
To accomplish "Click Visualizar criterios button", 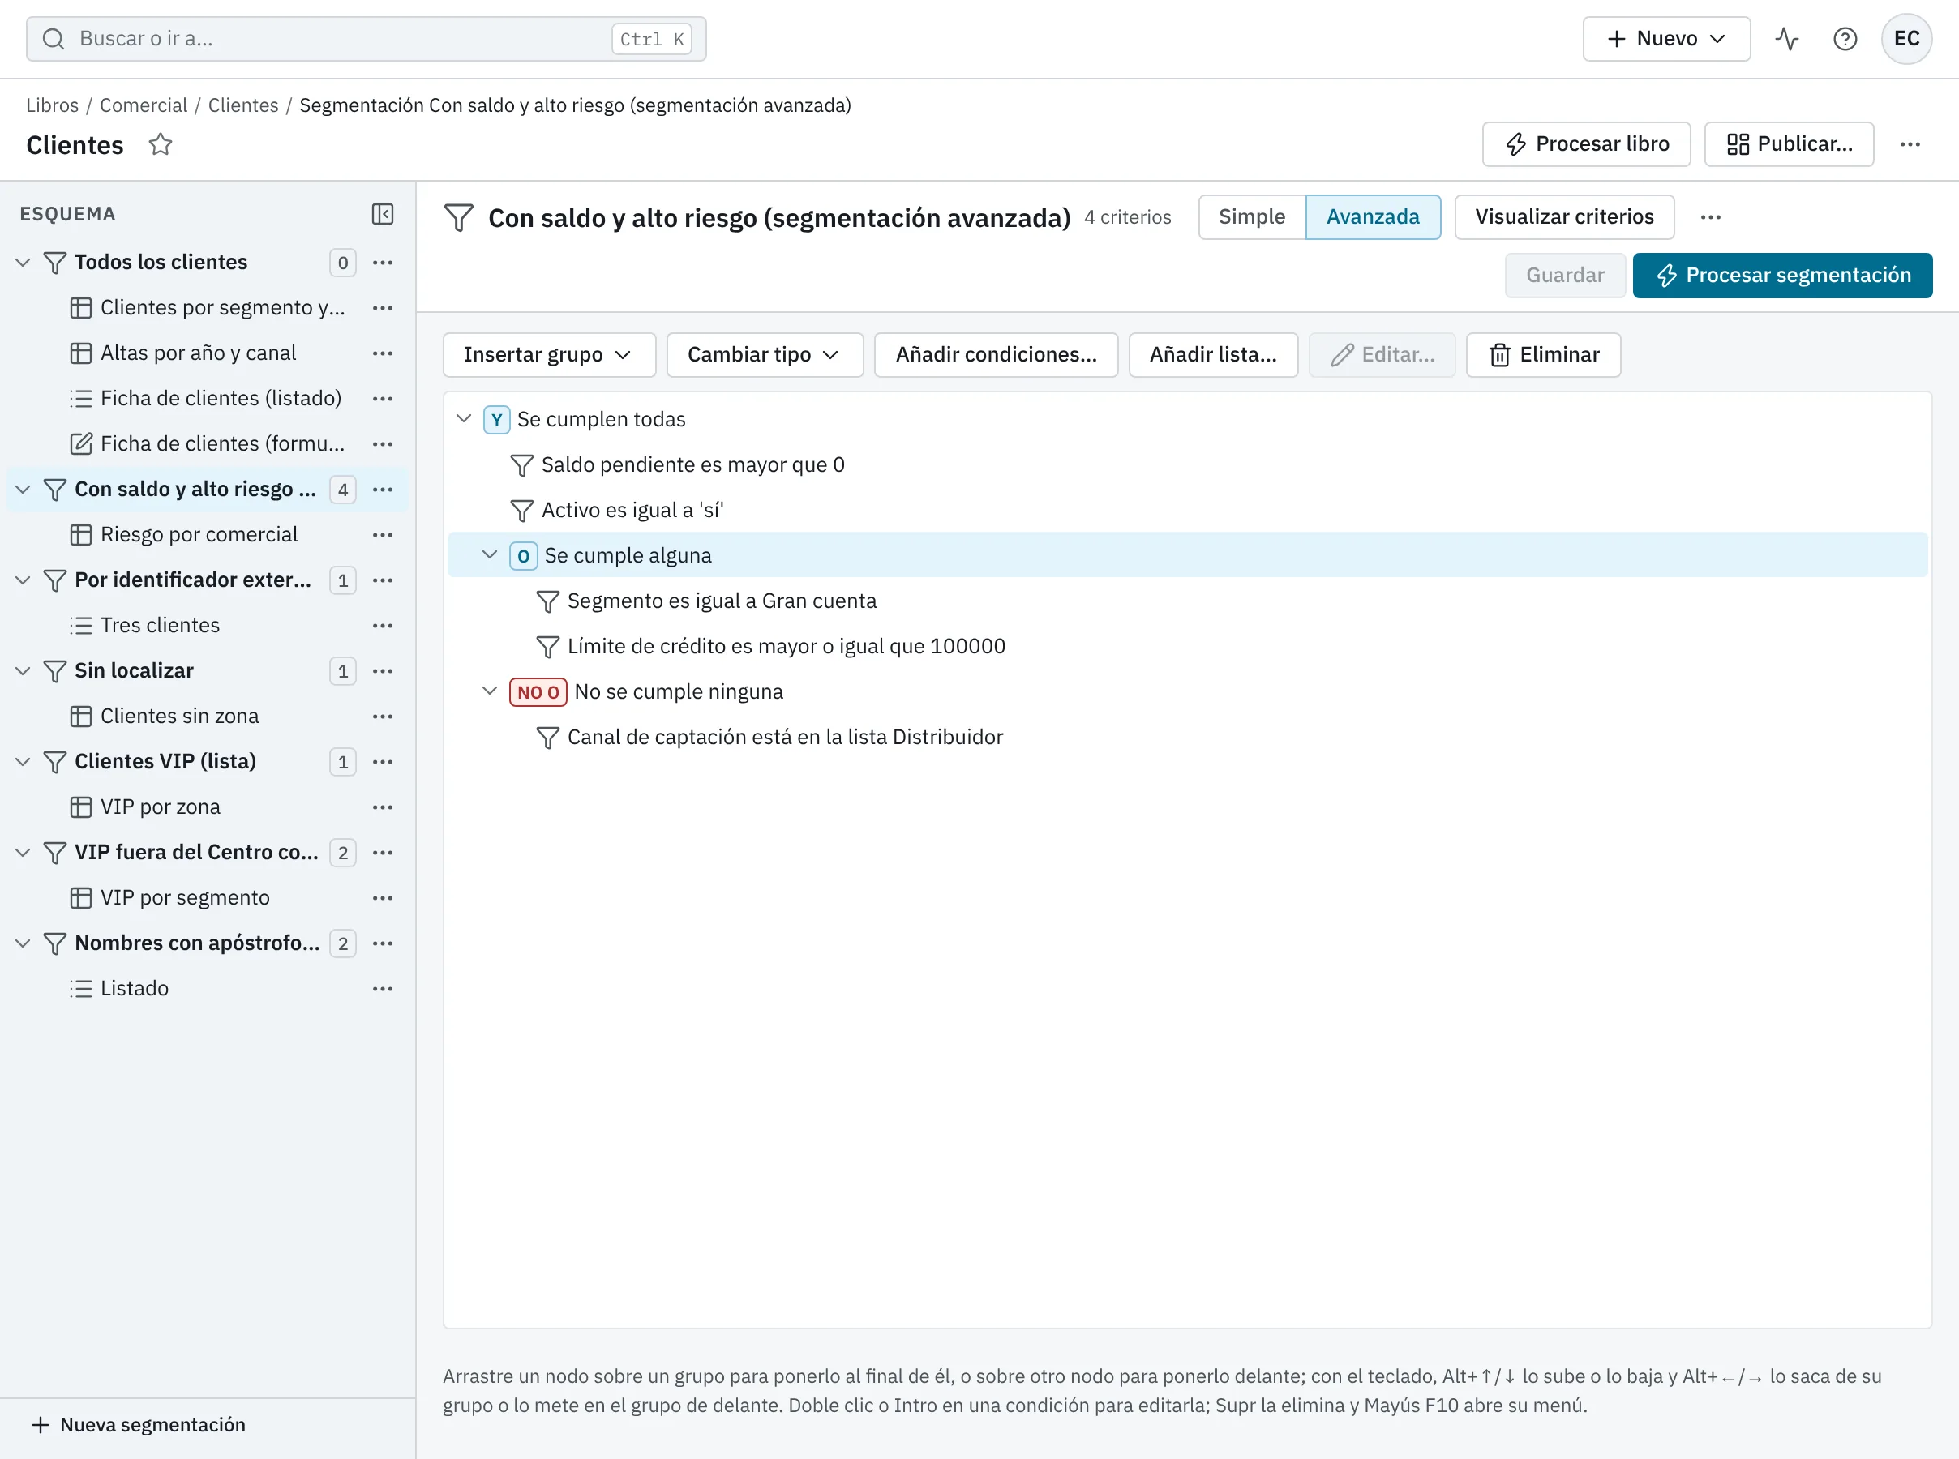I will pos(1563,217).
